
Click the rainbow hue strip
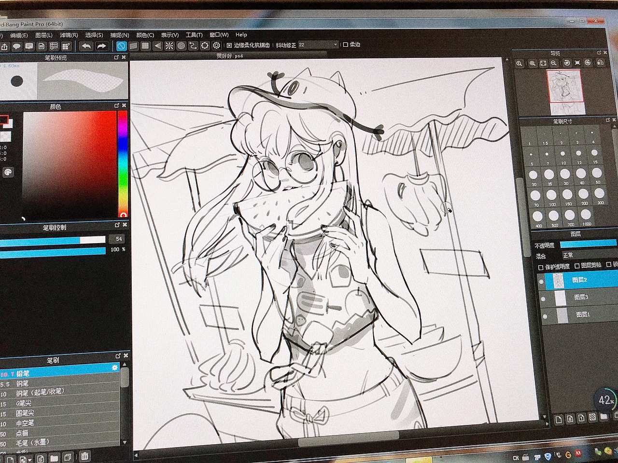point(123,164)
